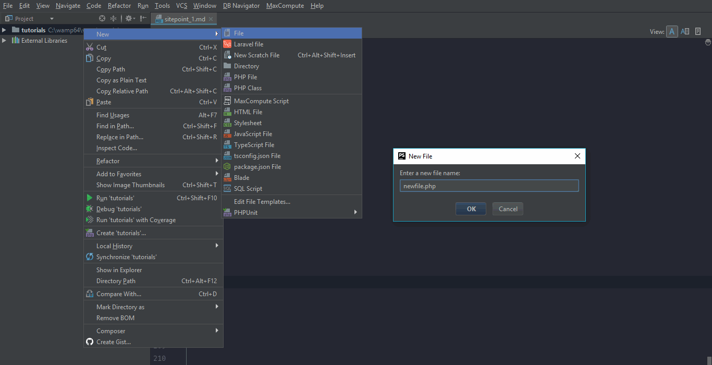Open the DB Navigator menu
The image size is (712, 365).
pos(241,6)
